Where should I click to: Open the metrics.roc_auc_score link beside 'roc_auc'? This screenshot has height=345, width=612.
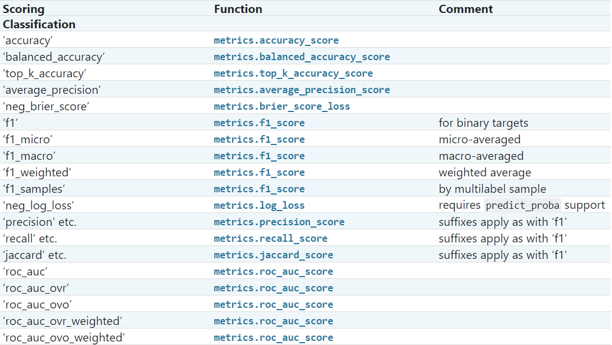tap(273, 271)
